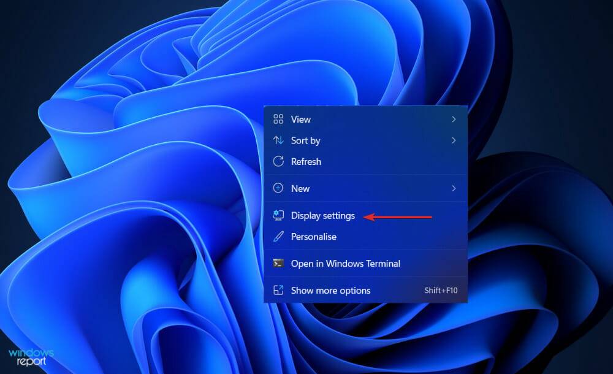Expand the New submenu chevron
The width and height of the screenshot is (613, 374).
tap(454, 188)
